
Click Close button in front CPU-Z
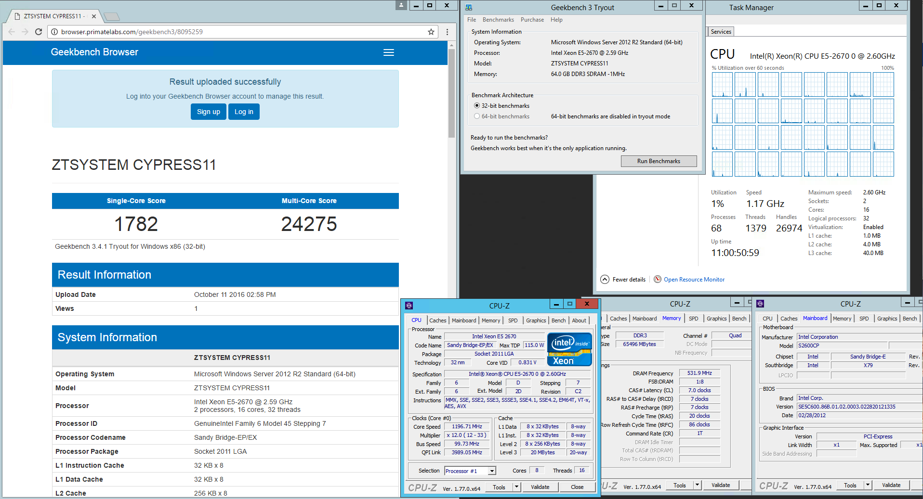(x=577, y=487)
